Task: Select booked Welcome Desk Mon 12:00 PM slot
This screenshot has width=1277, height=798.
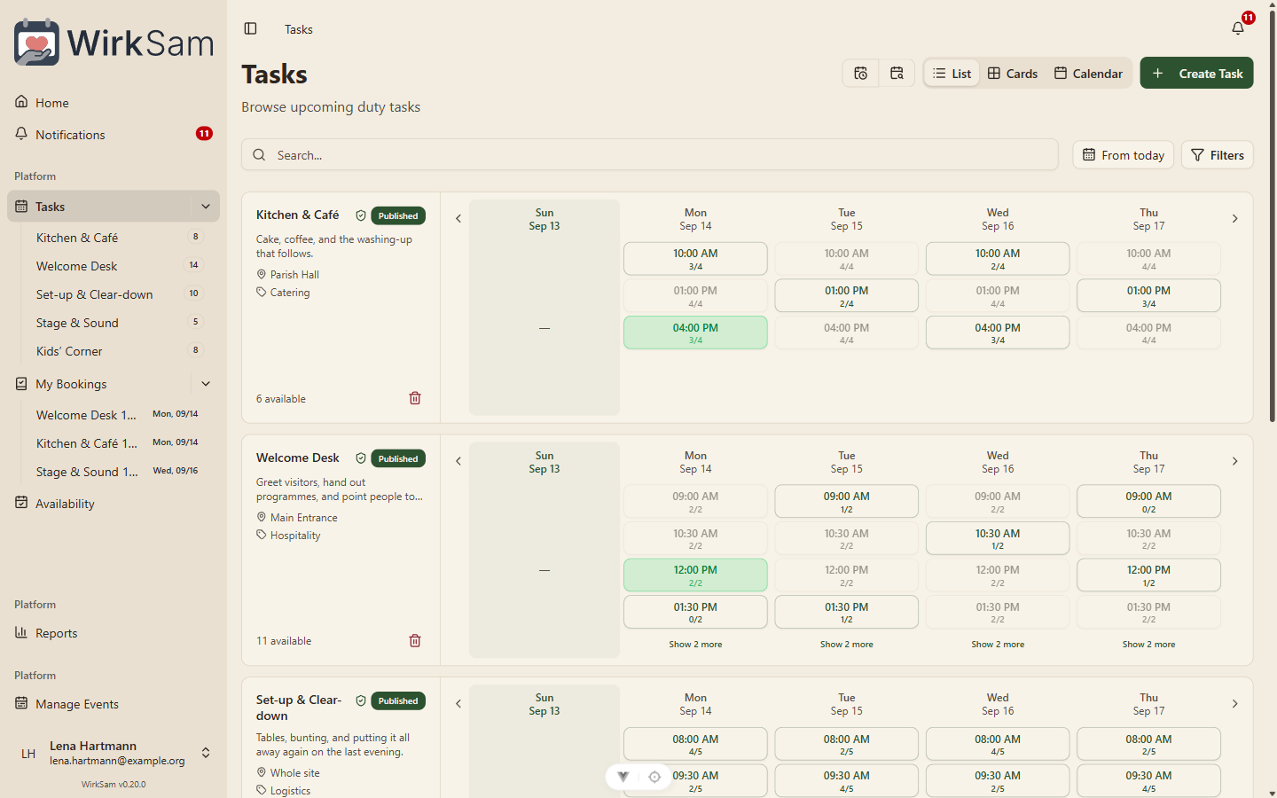Action: pyautogui.click(x=695, y=575)
